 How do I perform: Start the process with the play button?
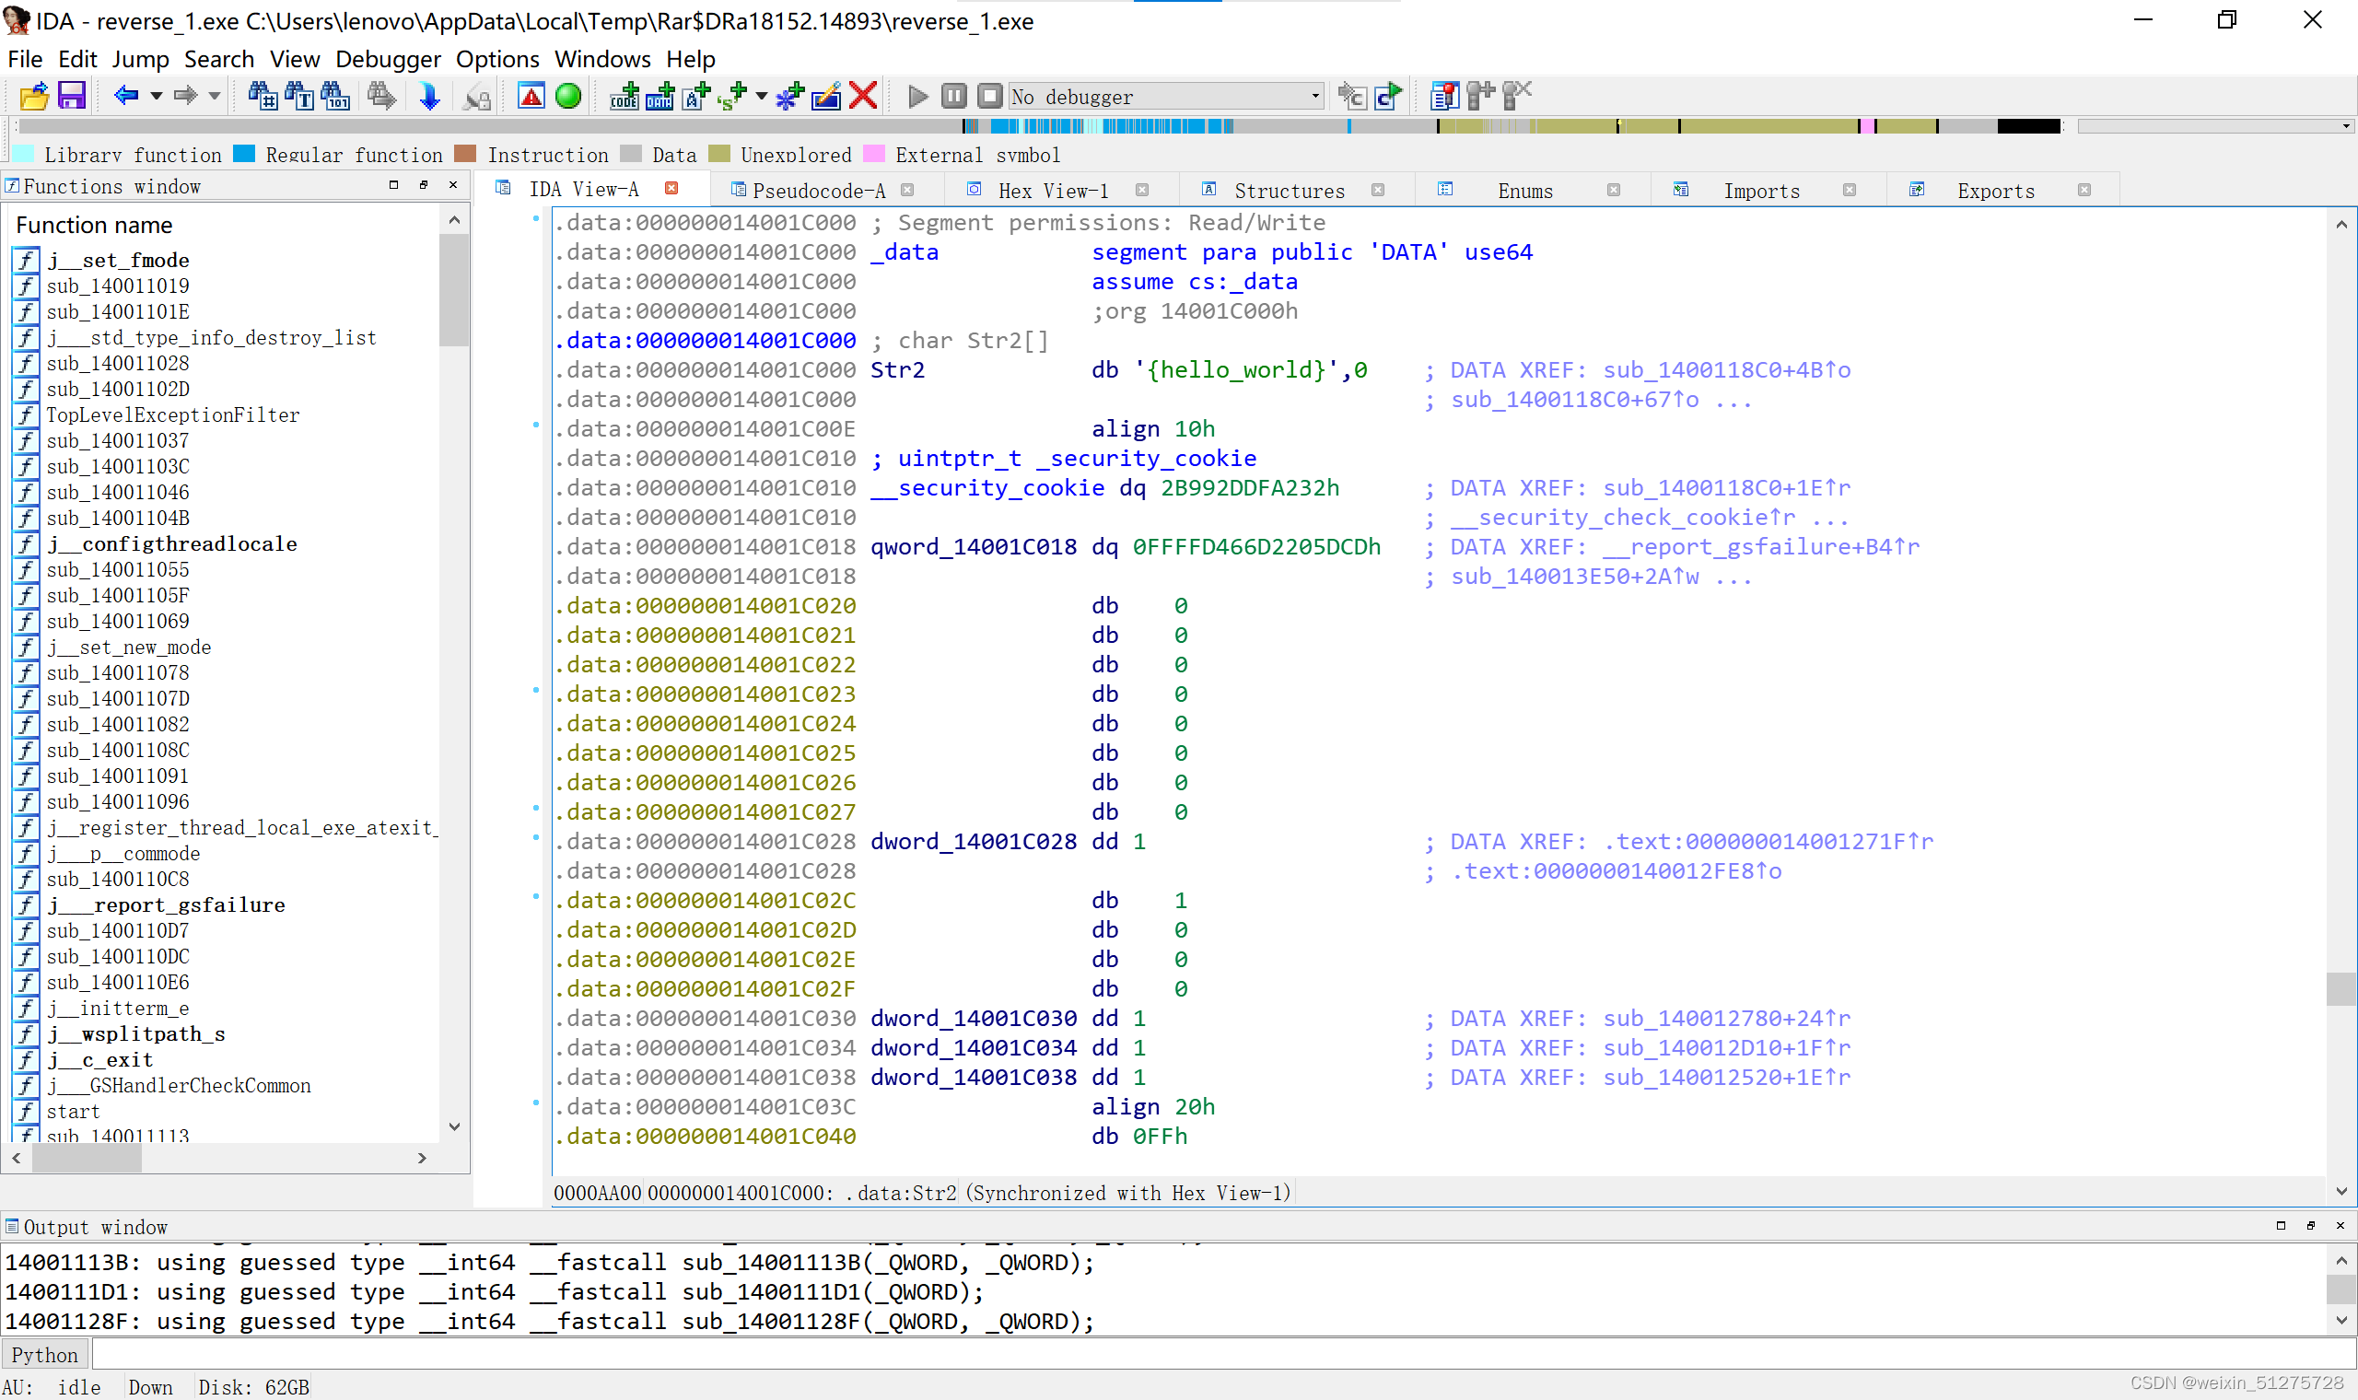pyautogui.click(x=916, y=96)
